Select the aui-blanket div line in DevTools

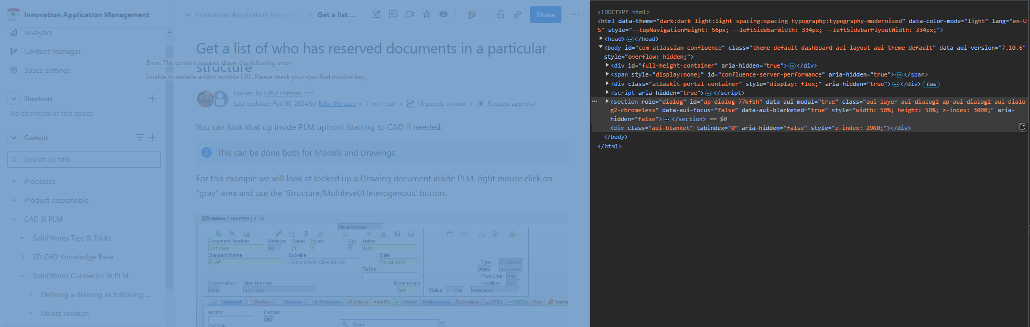(760, 128)
